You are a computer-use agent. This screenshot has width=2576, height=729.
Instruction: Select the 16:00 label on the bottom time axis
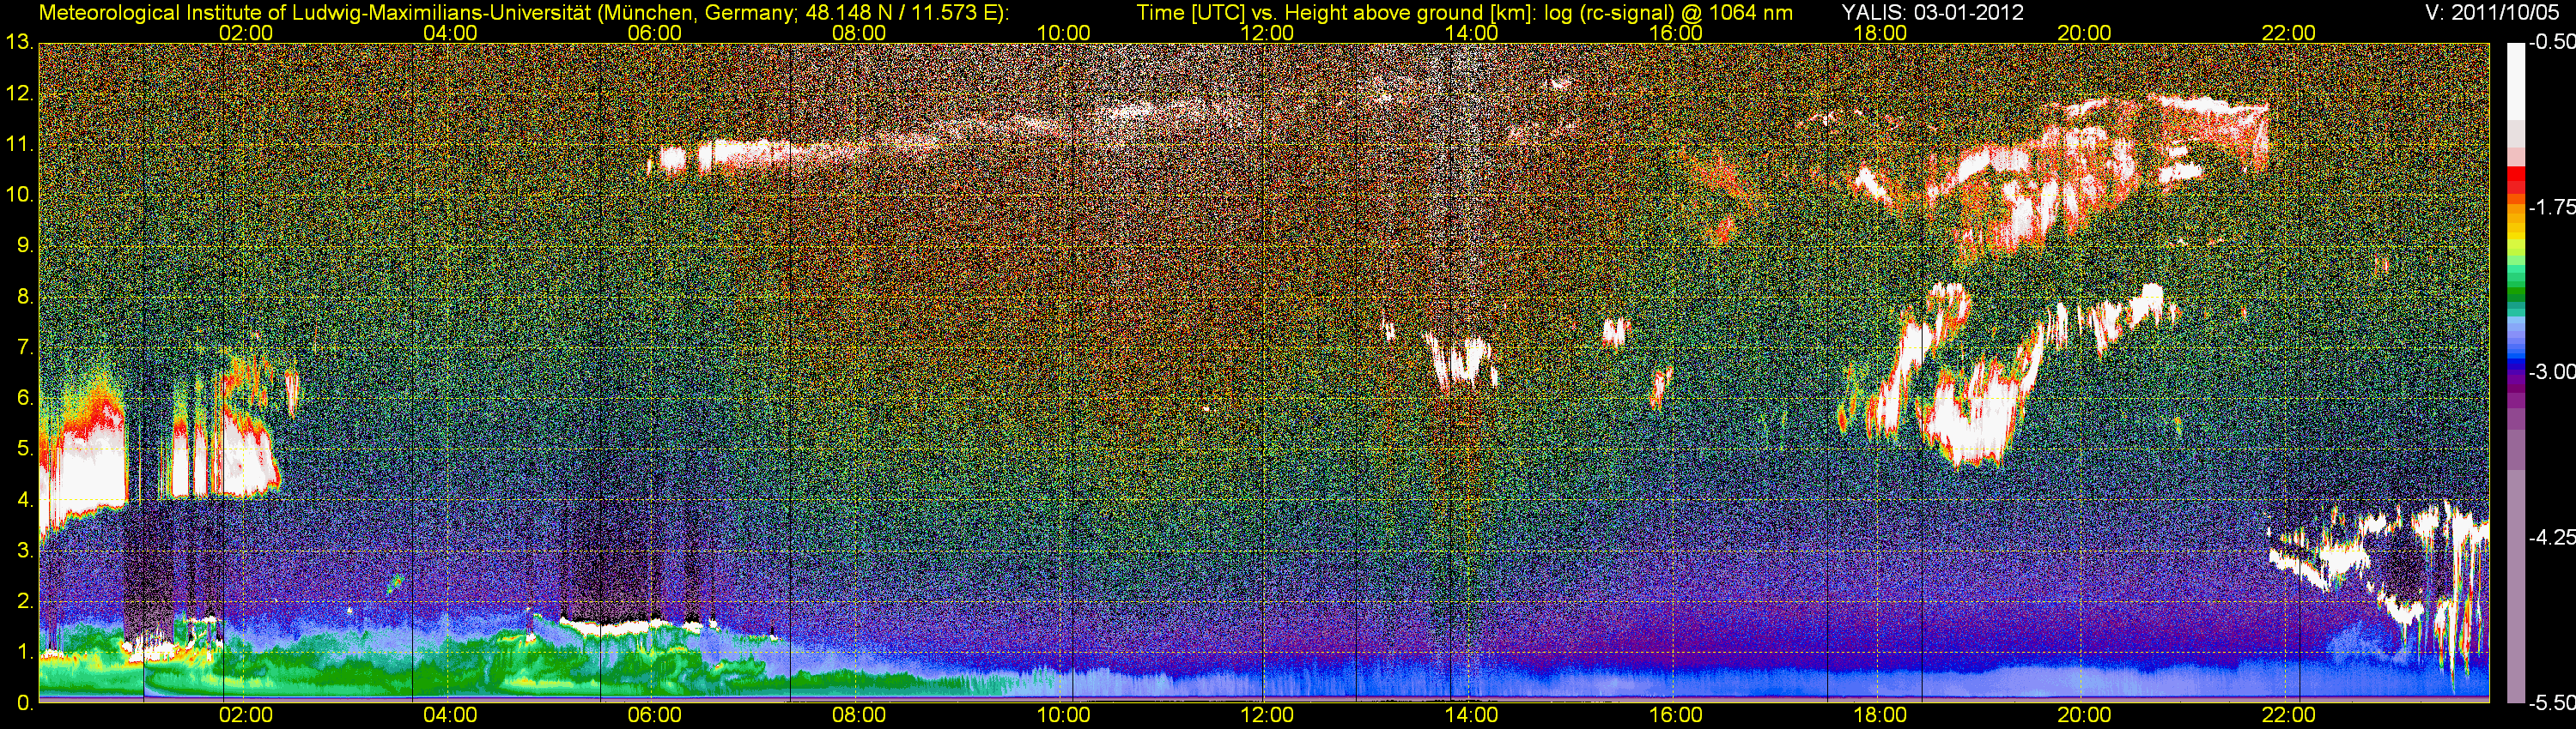[x=1676, y=715]
